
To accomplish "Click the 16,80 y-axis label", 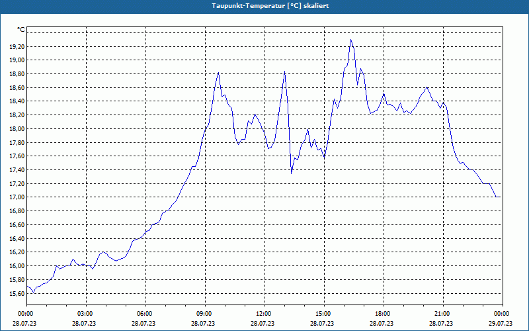I will tap(18, 211).
